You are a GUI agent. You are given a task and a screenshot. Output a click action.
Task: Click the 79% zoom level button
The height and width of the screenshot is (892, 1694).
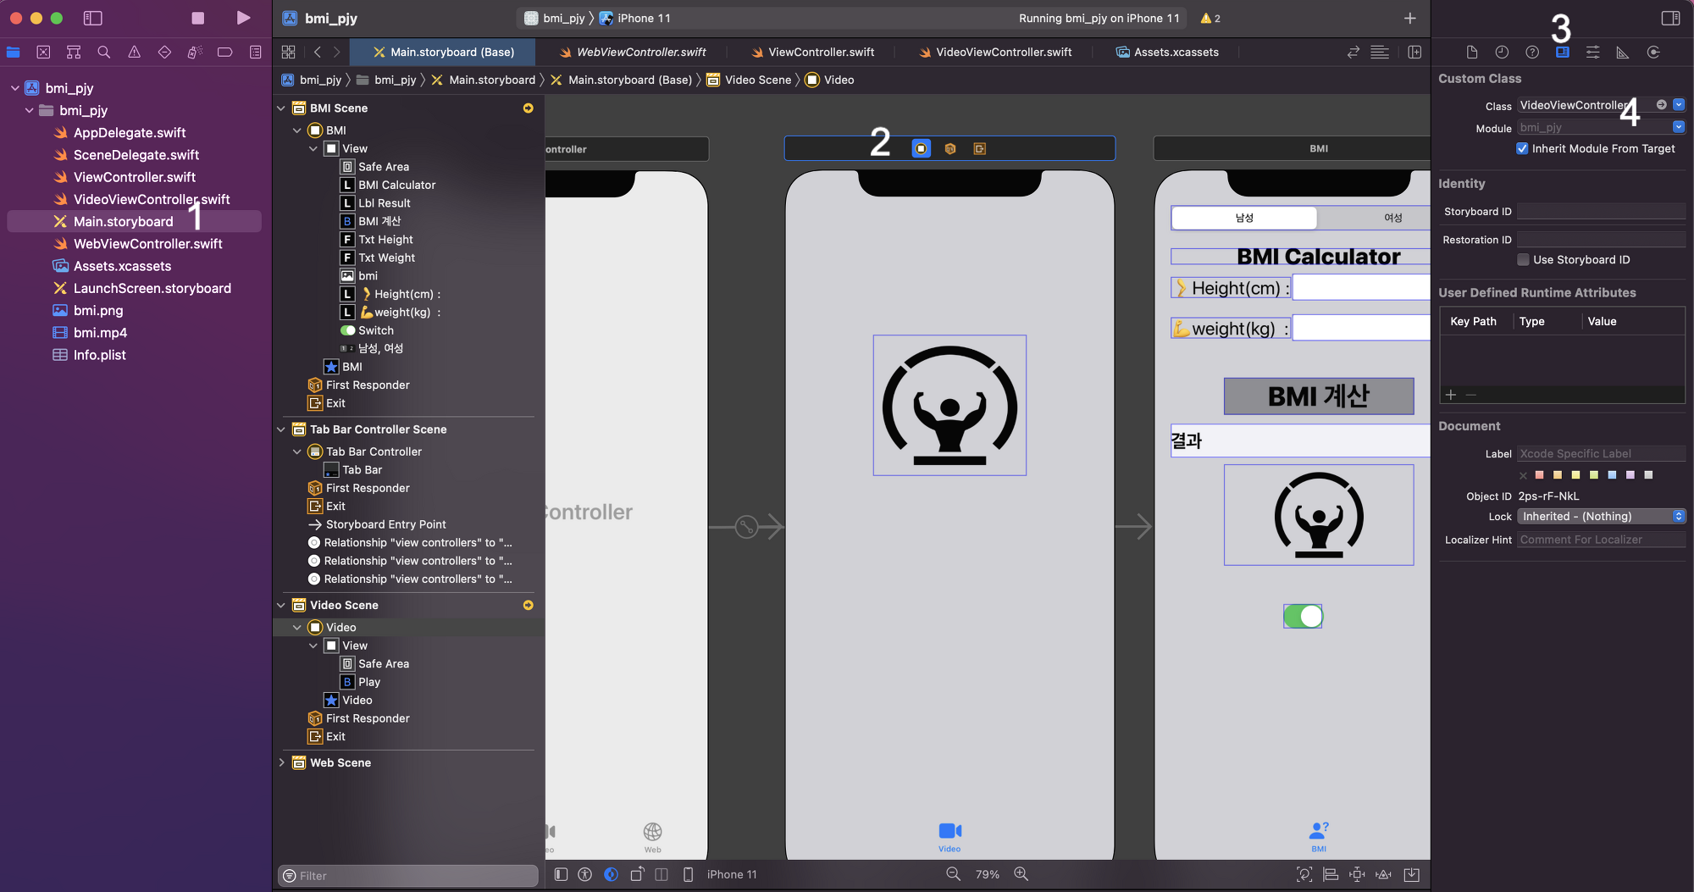click(x=987, y=874)
